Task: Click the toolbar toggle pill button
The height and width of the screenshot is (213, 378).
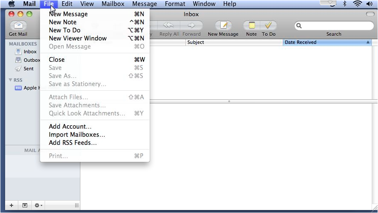Action: 370,14
